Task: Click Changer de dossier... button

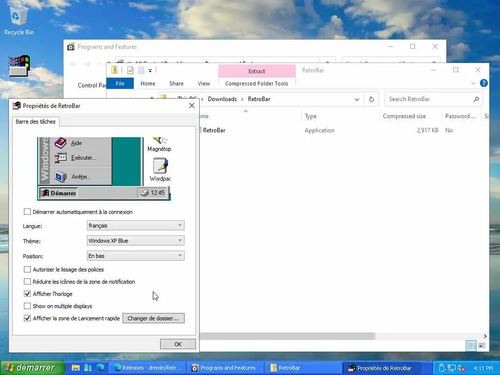Action: pyautogui.click(x=153, y=318)
